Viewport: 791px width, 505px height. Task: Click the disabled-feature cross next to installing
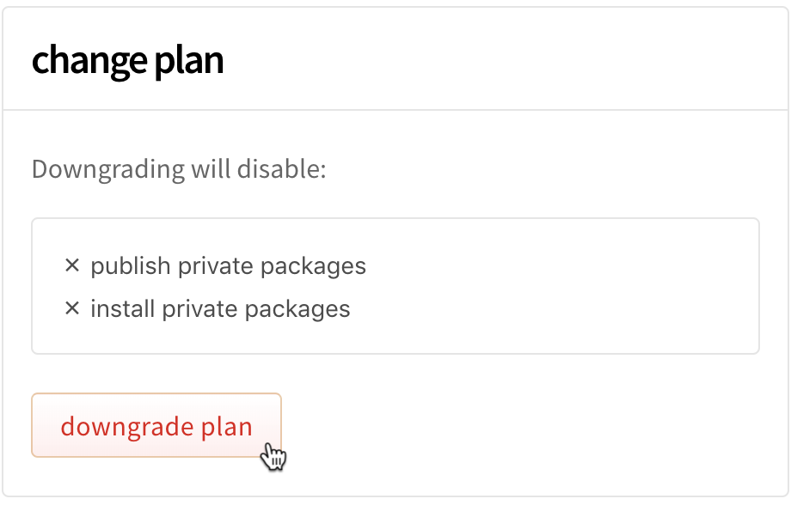[75, 308]
